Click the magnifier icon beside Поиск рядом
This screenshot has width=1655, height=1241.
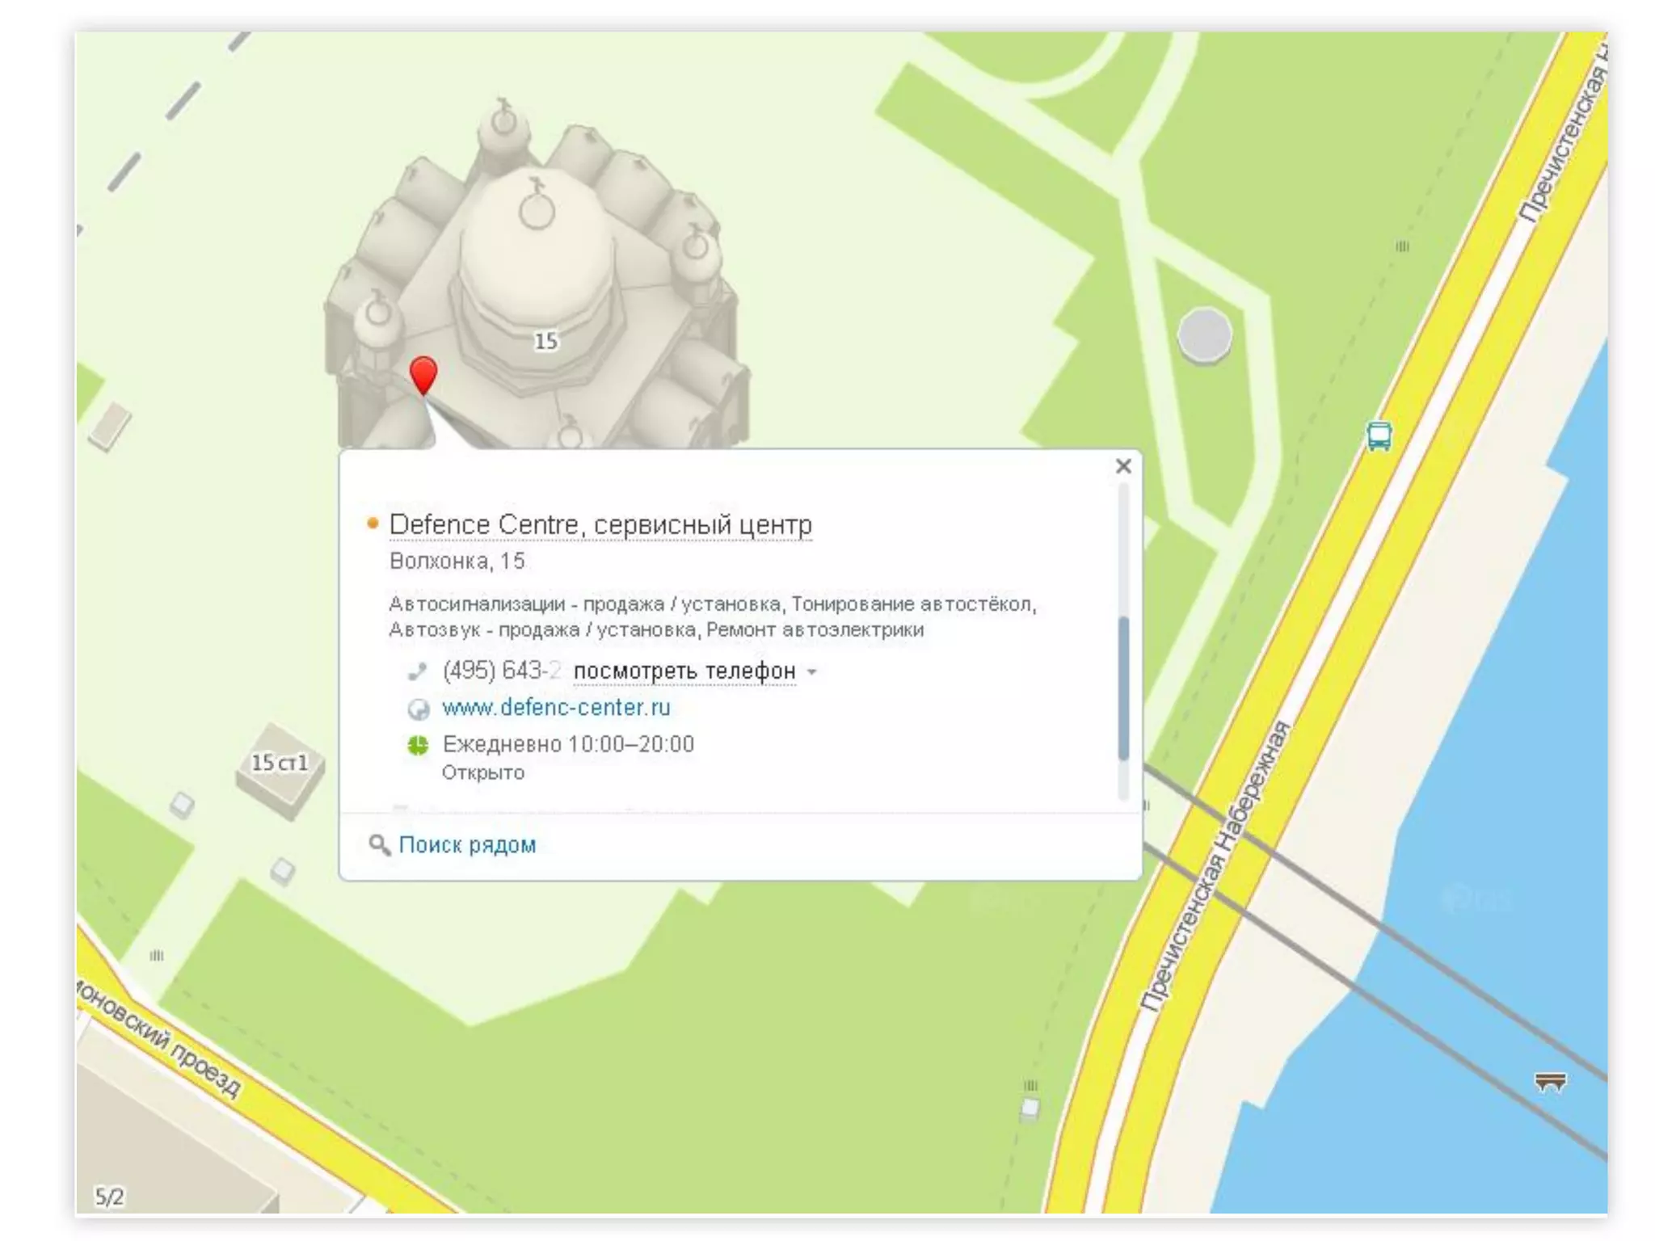378,844
